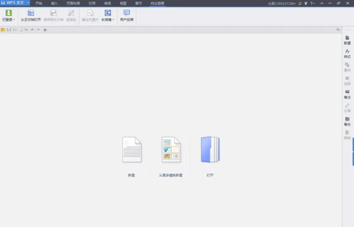Expand the 已登录 dropdown arrow
The image size is (354, 227).
(14, 20)
